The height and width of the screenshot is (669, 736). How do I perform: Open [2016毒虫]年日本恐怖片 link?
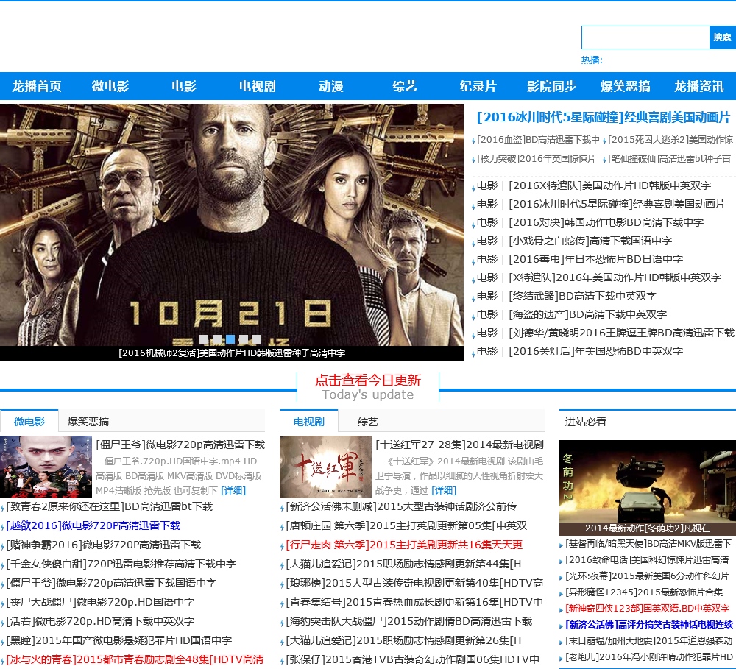(595, 259)
